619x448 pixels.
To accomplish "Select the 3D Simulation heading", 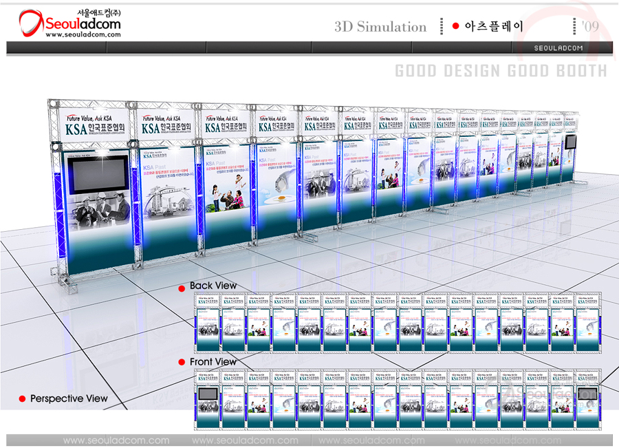I will 380,27.
